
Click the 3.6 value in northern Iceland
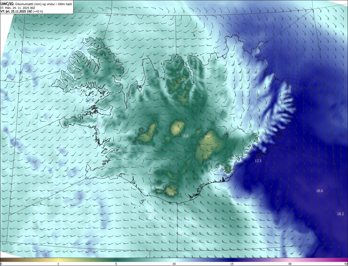tap(184, 80)
